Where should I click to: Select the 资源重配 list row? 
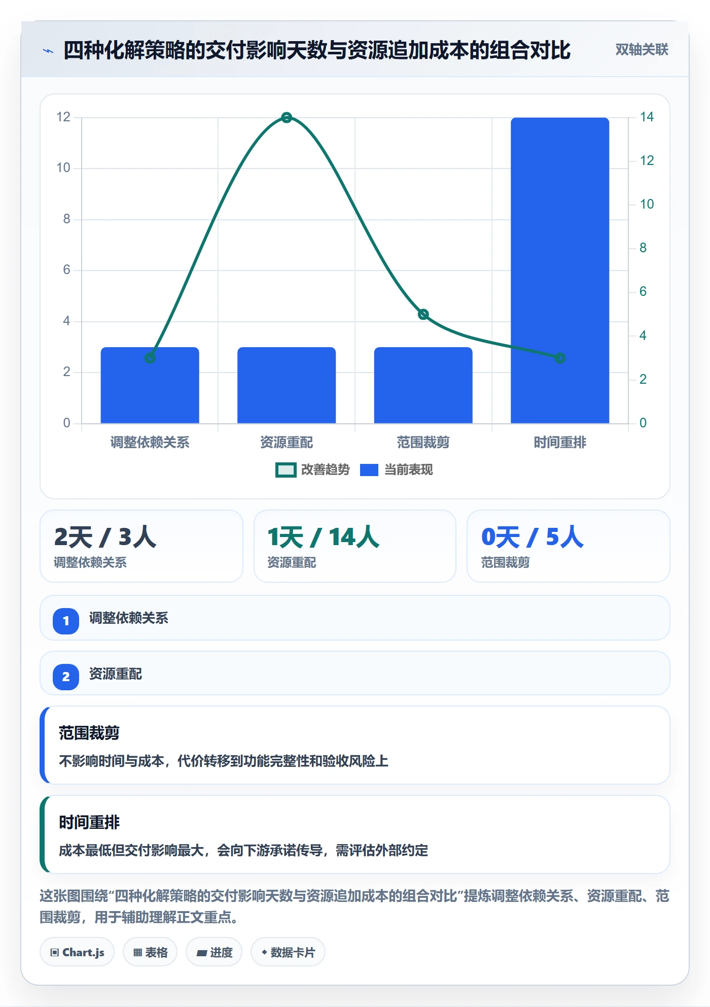coord(355,673)
